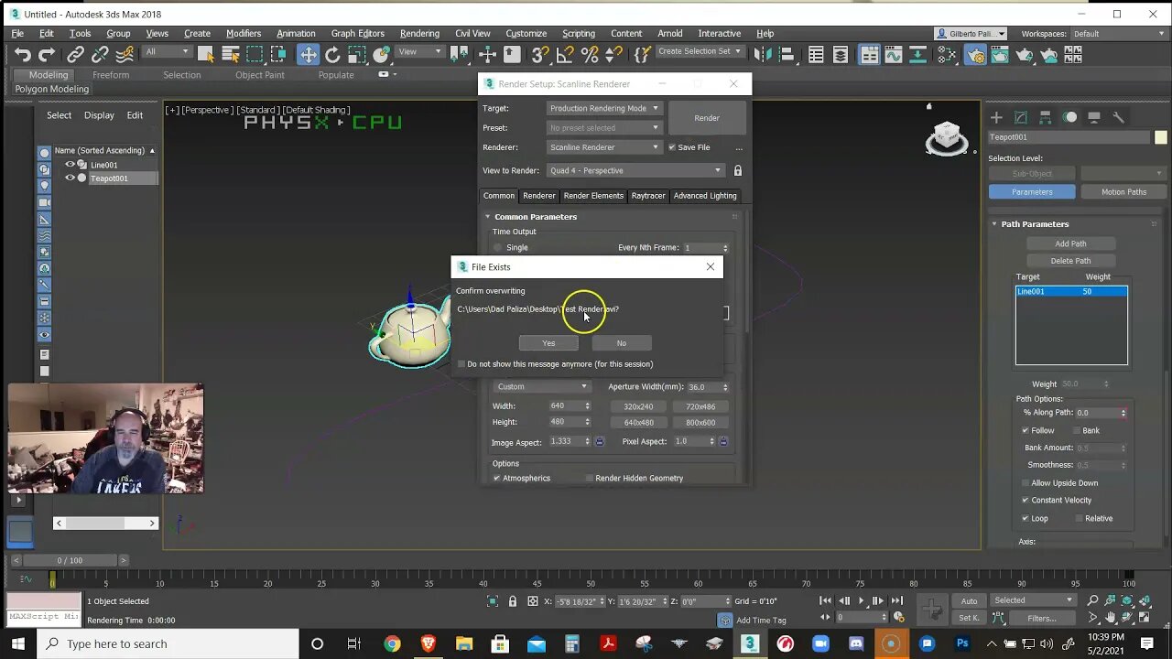
Task: Open the Renderer dropdown
Action: (604, 147)
